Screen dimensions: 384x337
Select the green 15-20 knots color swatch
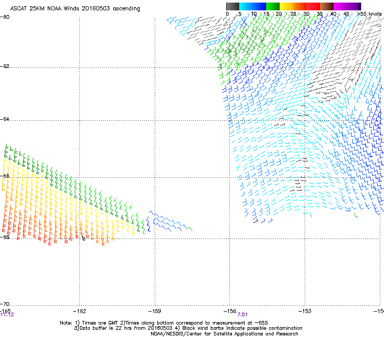(273, 6)
